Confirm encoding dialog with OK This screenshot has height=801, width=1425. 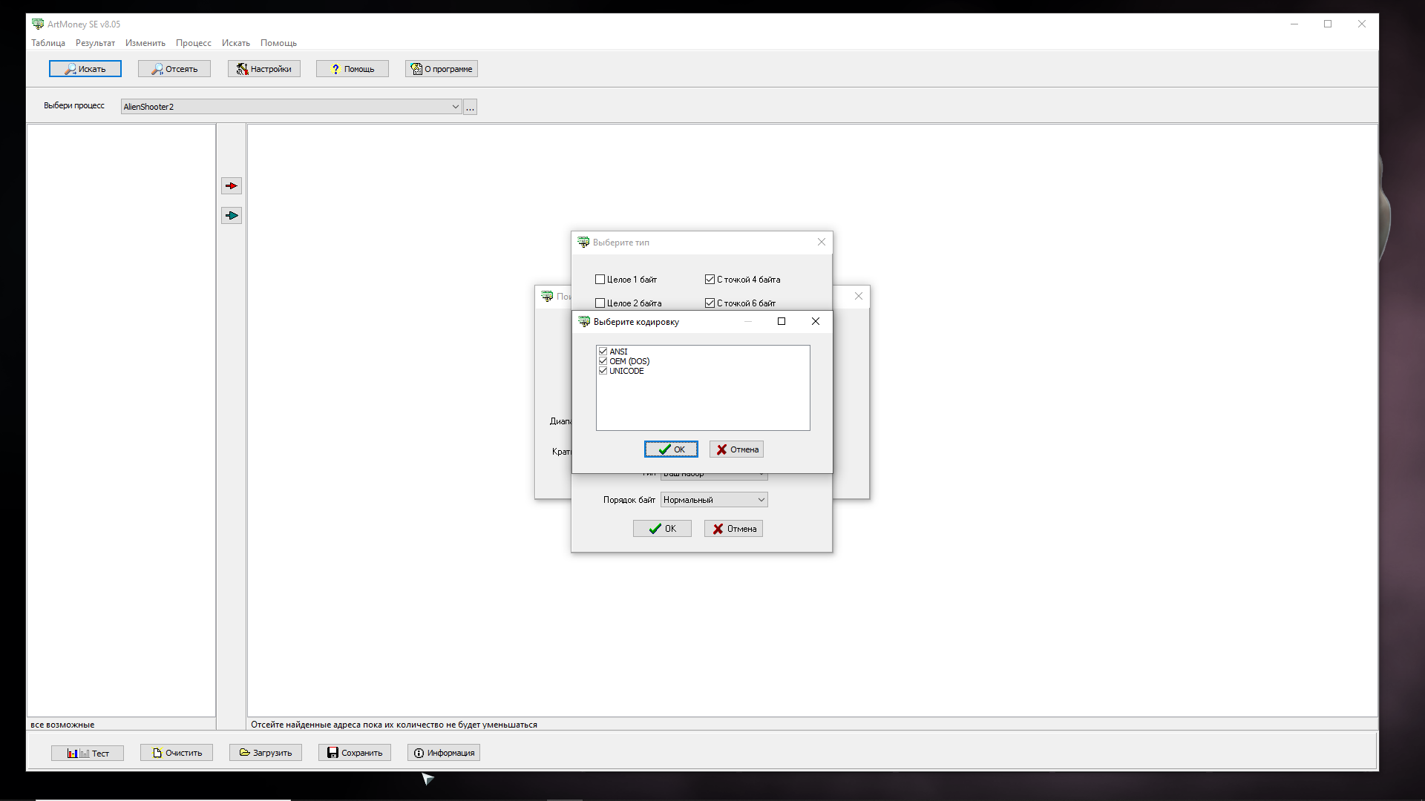(671, 449)
